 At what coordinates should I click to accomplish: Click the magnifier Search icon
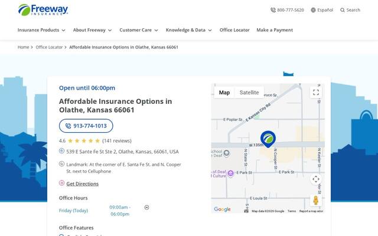click(x=343, y=10)
